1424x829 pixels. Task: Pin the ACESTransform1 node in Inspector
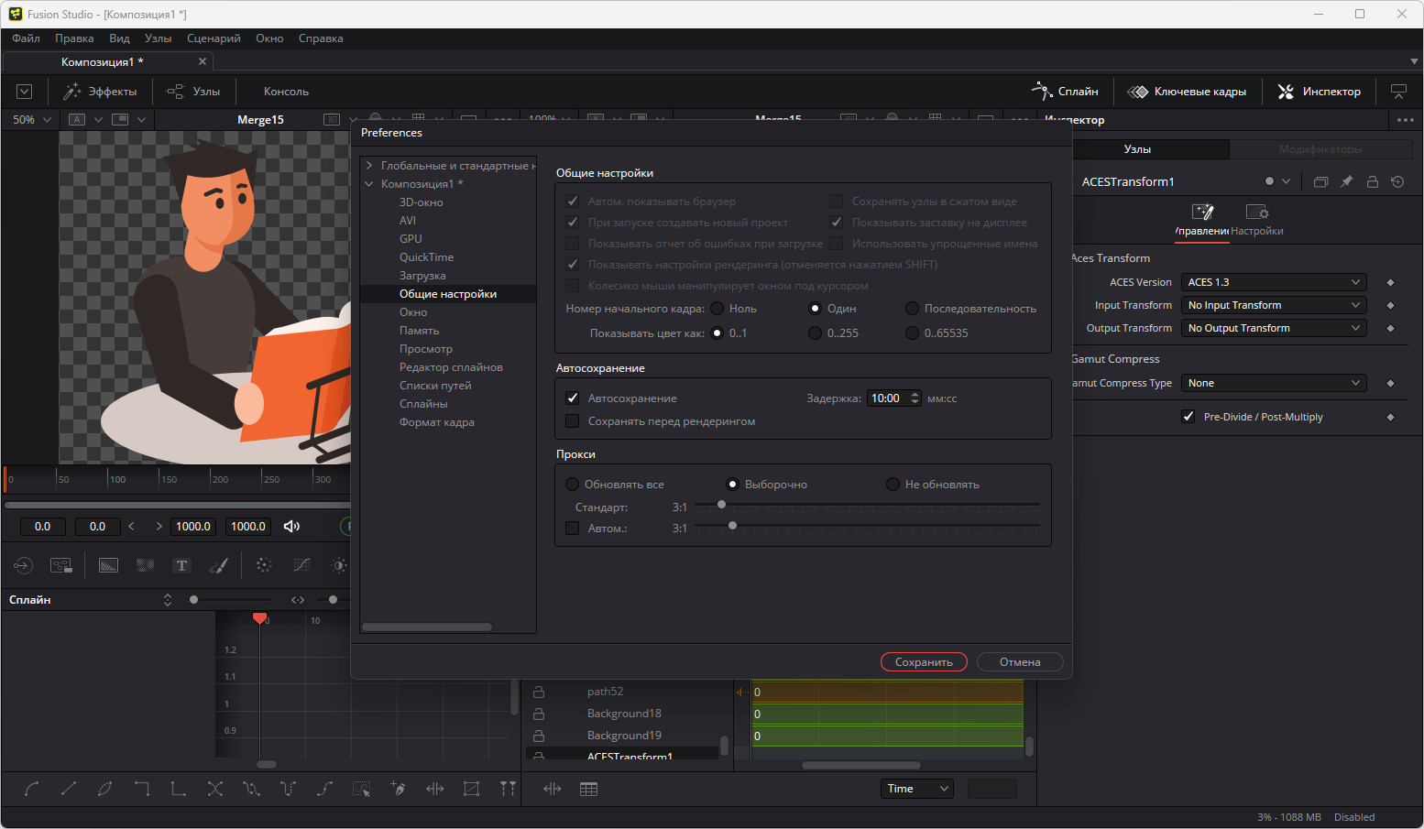tap(1346, 181)
